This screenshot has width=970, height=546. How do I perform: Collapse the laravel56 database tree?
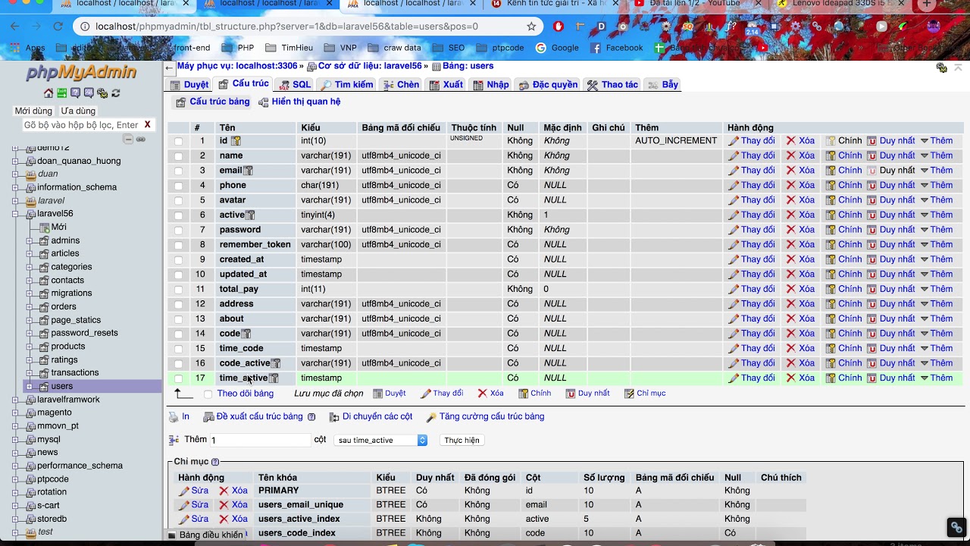coord(15,214)
